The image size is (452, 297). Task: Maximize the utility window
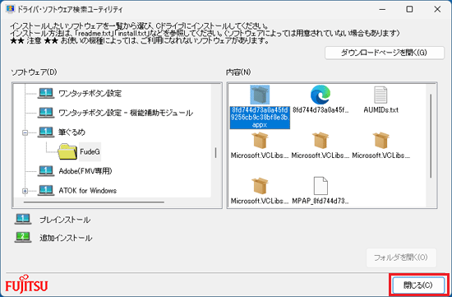click(409, 9)
